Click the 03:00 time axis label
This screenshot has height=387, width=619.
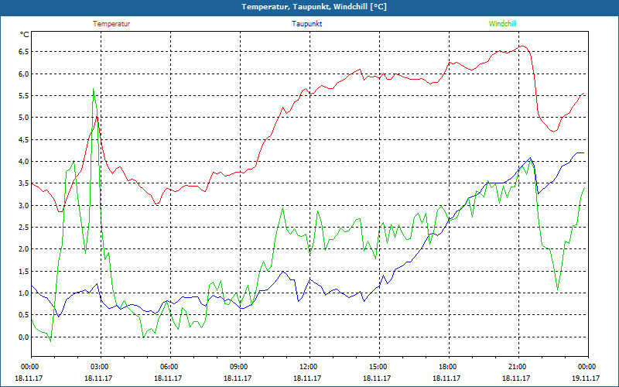point(101,367)
